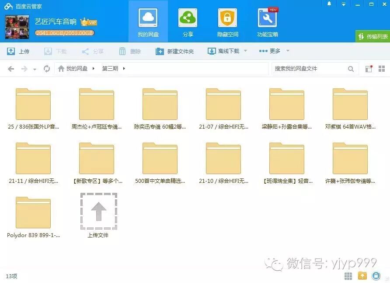Click the user avatar picture
This screenshot has height=283, width=390.
tap(17, 27)
